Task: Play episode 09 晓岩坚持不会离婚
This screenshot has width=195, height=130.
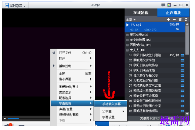Action: pyautogui.click(x=155, y=96)
